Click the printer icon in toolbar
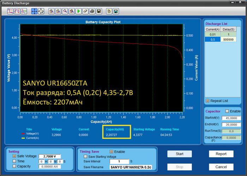247x176 pixels. coord(92,11)
